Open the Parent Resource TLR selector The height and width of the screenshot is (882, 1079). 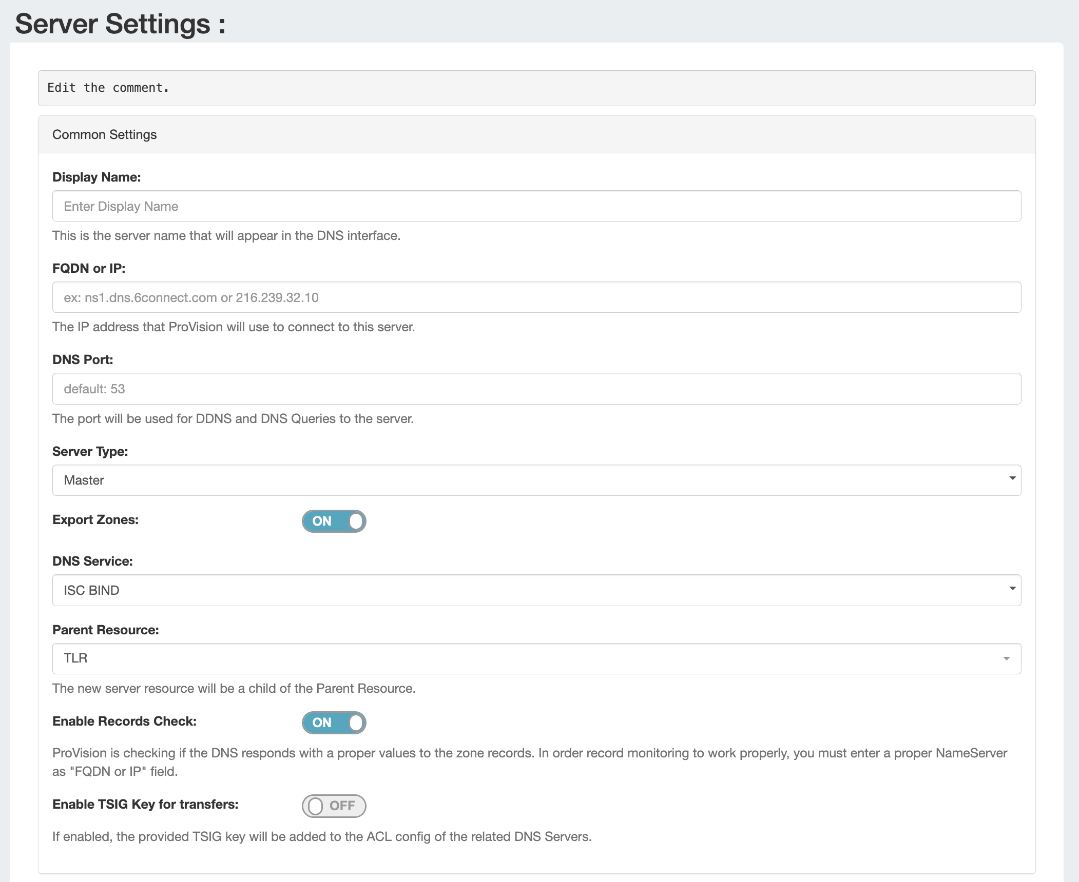[x=536, y=658]
